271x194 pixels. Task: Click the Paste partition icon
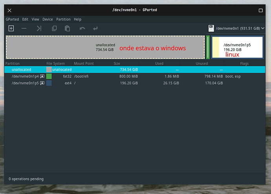pyautogui.click(x=67, y=28)
